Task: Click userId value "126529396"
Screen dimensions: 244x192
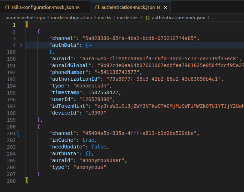Action: (x=96, y=99)
